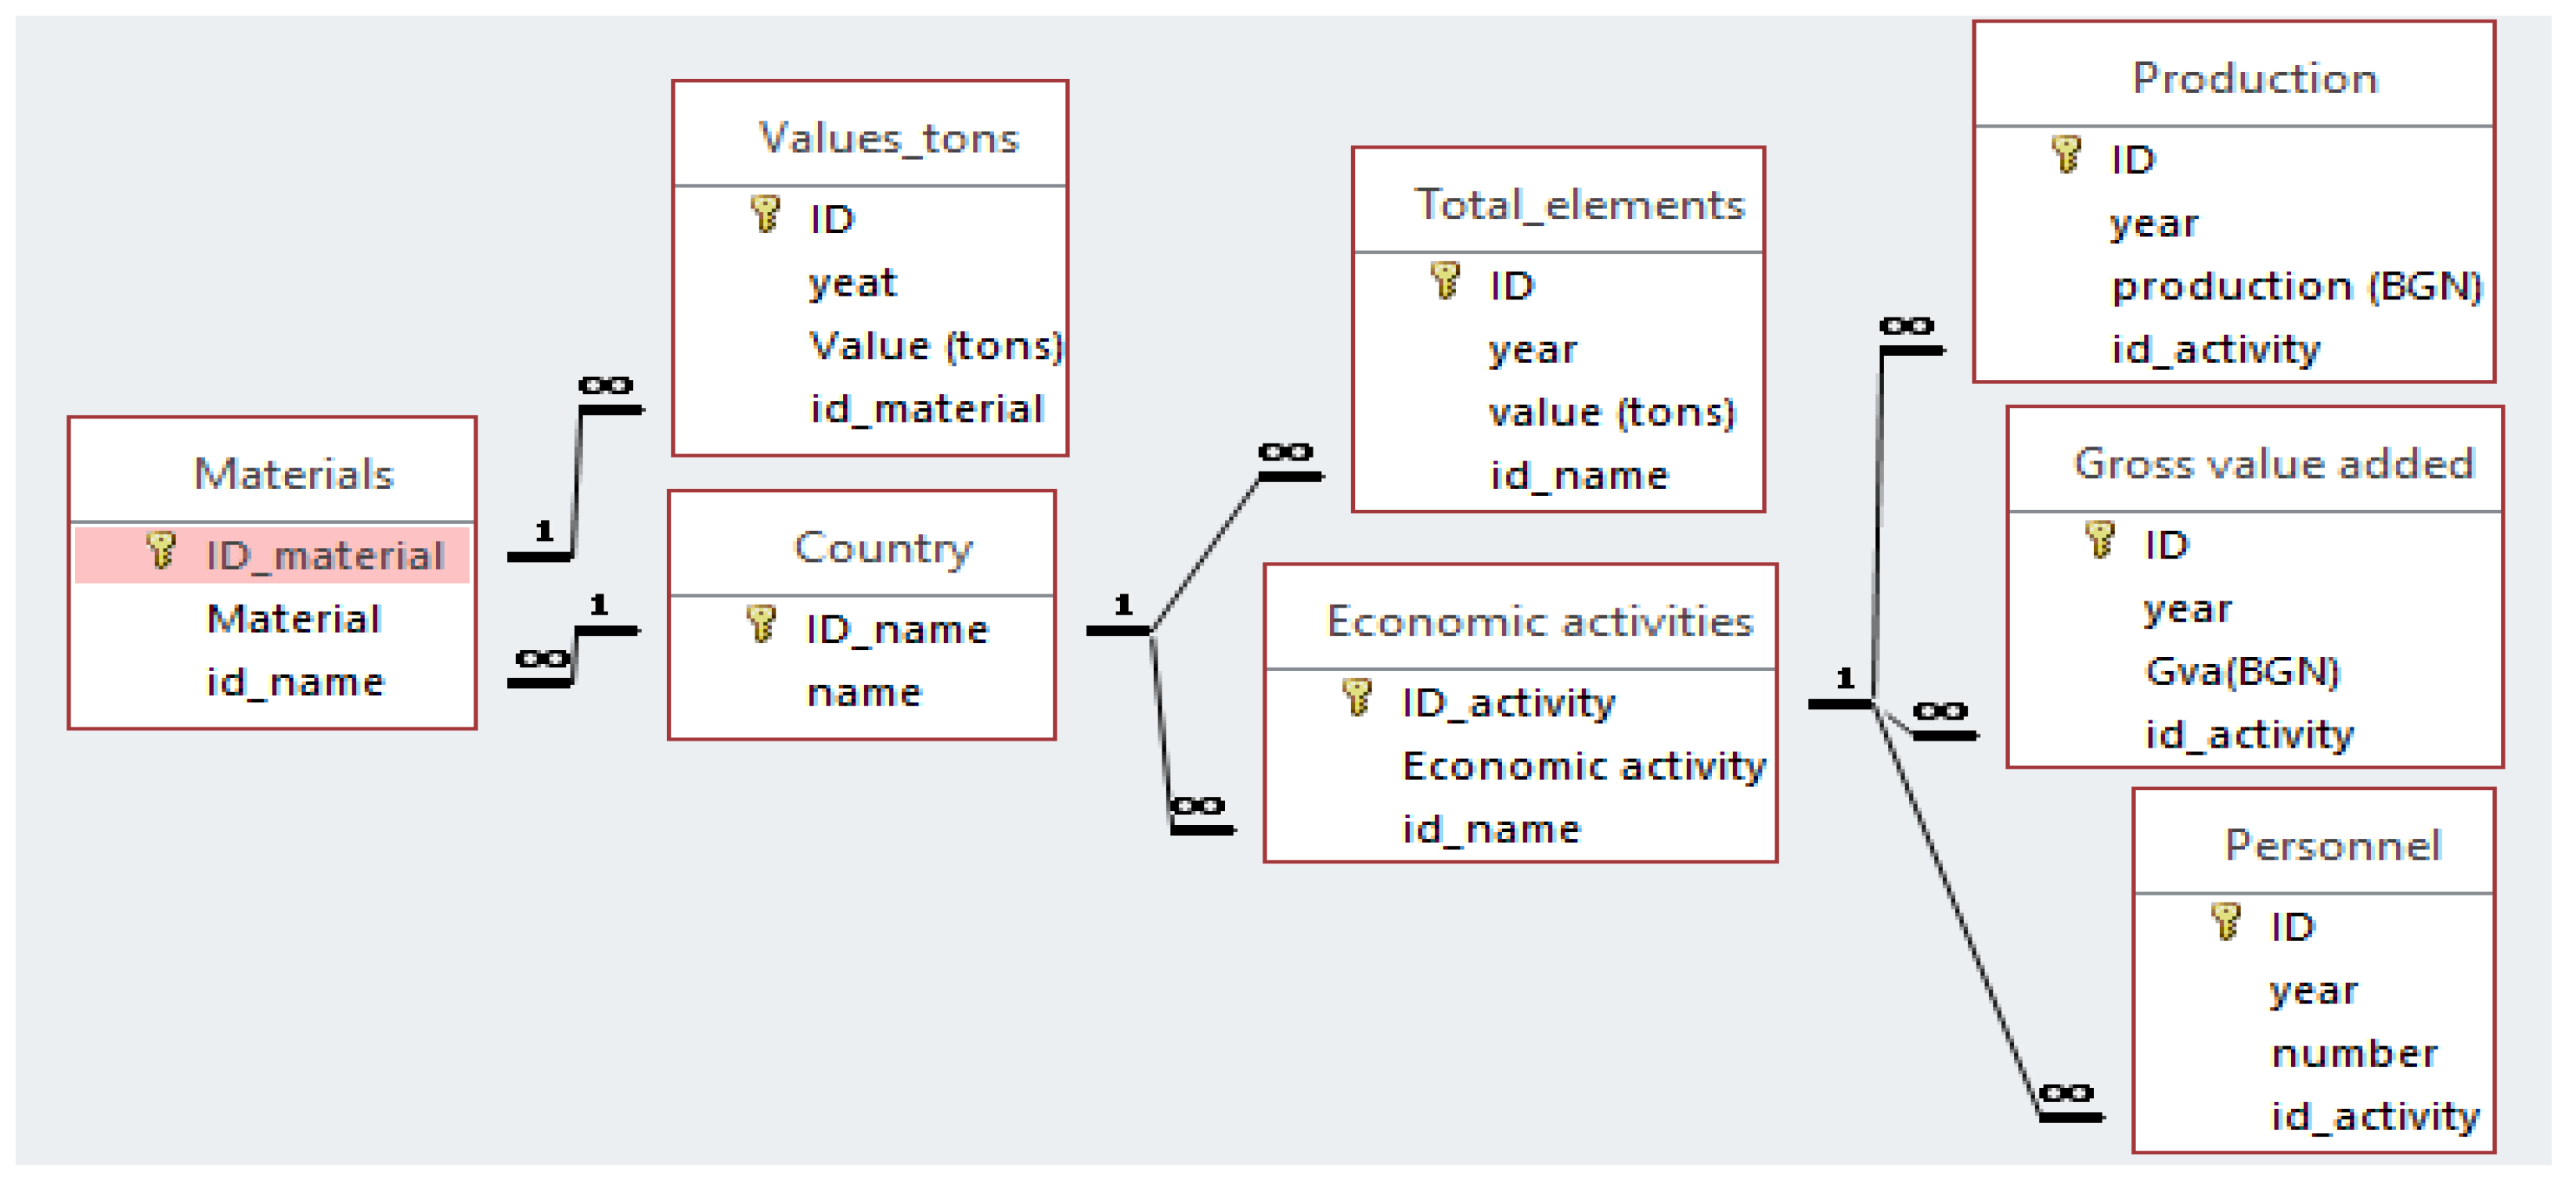Click the primary key icon in Values_tons
Viewport: 2576px width, 1188px height.
pos(765,214)
